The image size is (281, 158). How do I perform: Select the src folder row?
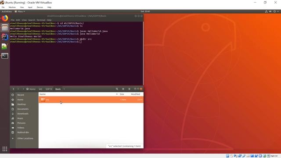91,100
